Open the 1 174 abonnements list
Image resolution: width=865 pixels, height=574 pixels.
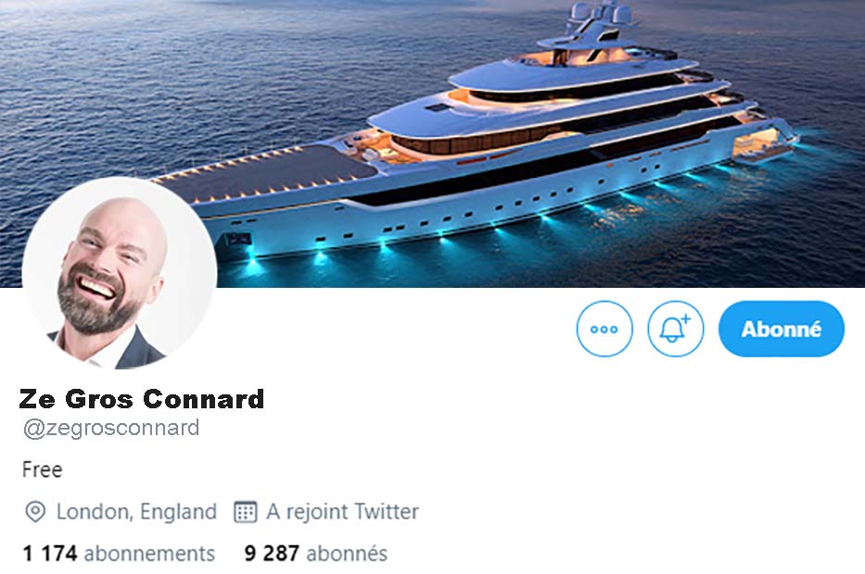pyautogui.click(x=119, y=553)
